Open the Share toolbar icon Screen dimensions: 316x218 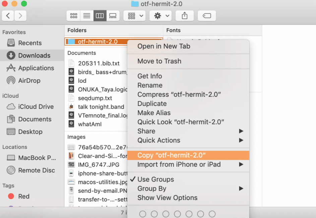184,15
